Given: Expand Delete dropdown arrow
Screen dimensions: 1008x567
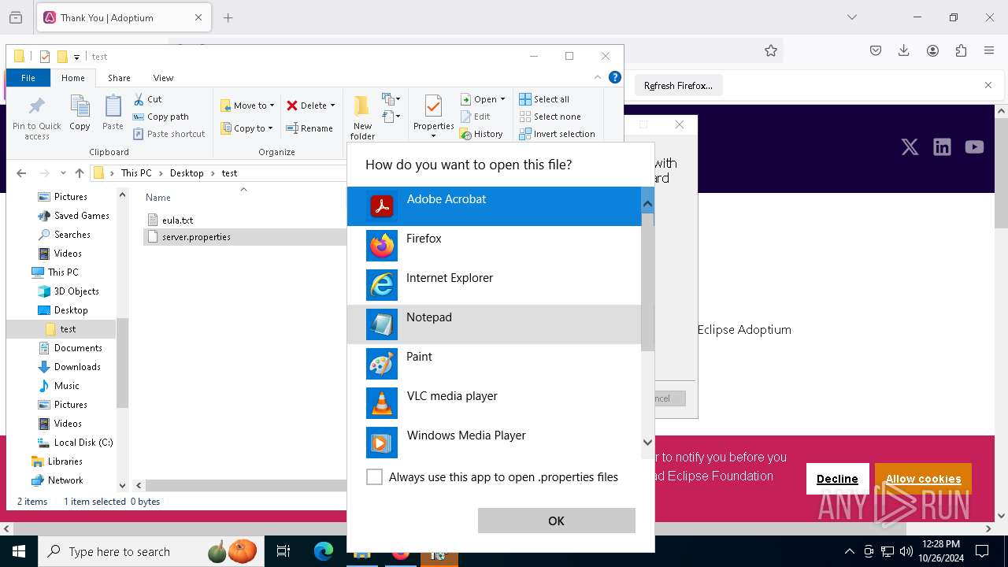Looking at the screenshot, I should [x=332, y=106].
